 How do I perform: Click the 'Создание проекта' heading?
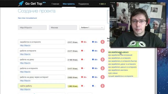click(37, 11)
